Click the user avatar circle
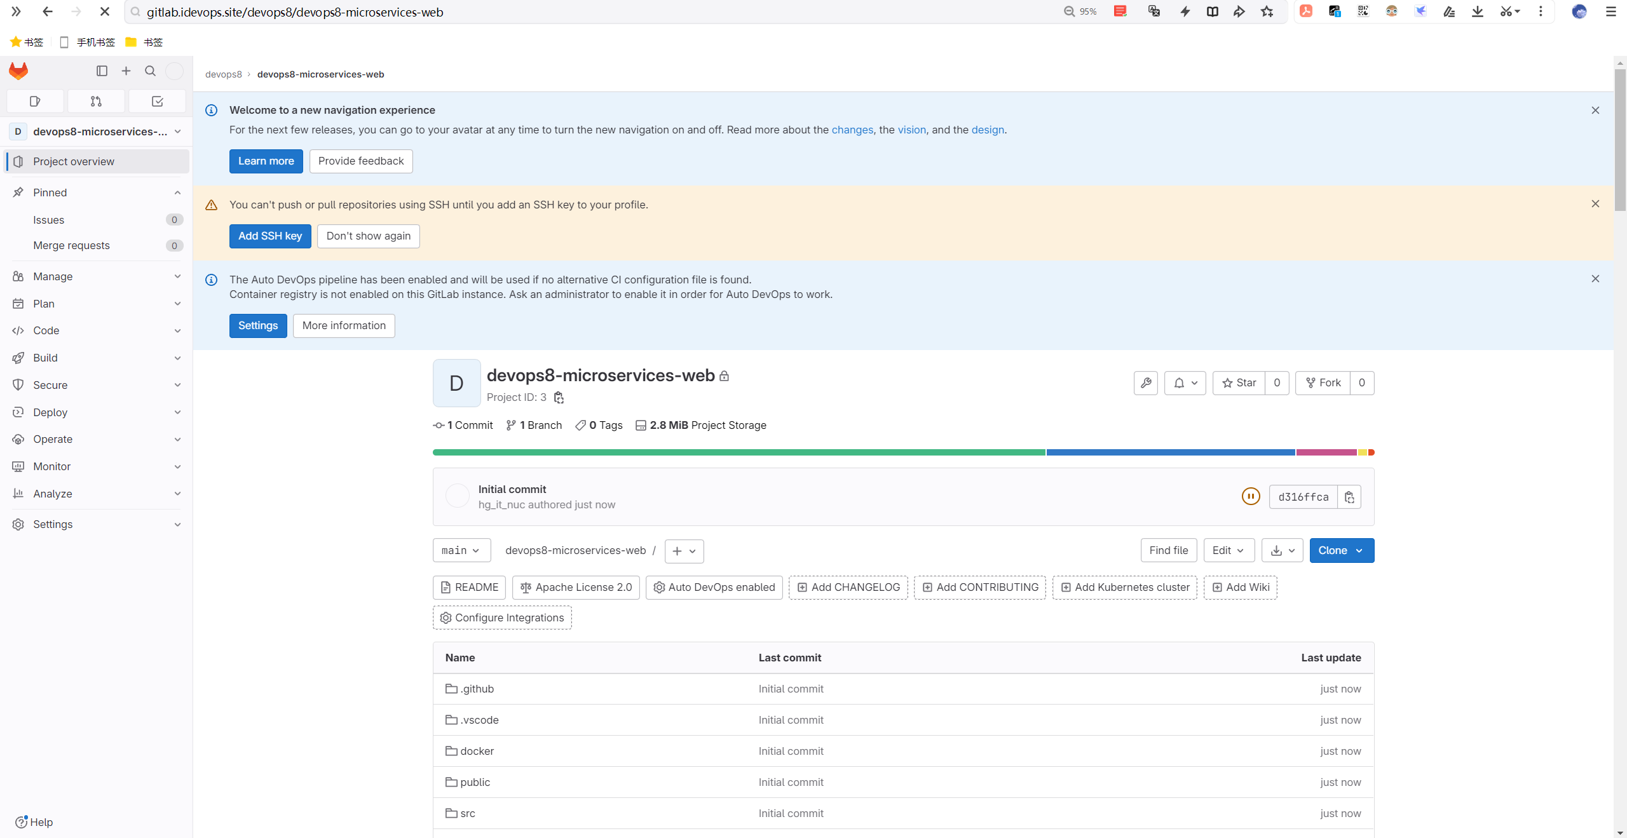The image size is (1627, 838). 174,71
